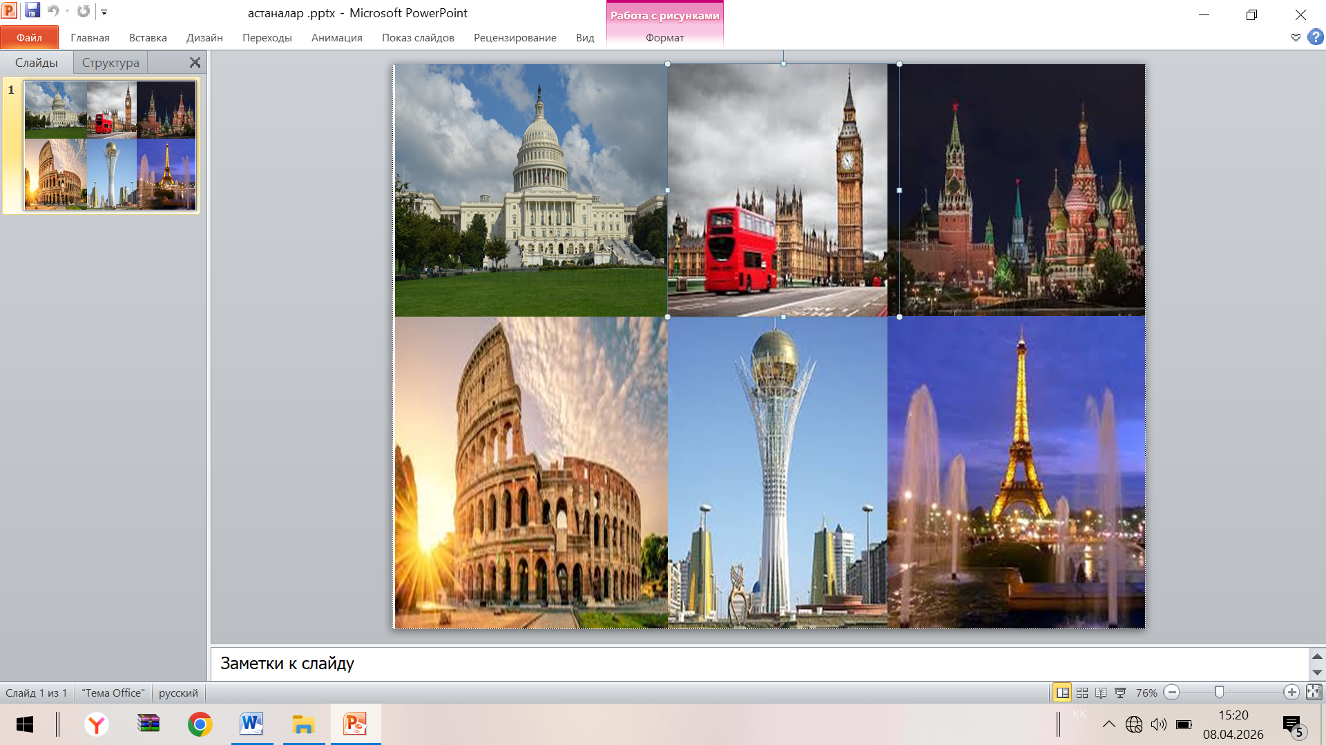Expand Customize Quick Access Toolbar dropdown
This screenshot has width=1326, height=745.
tap(104, 12)
